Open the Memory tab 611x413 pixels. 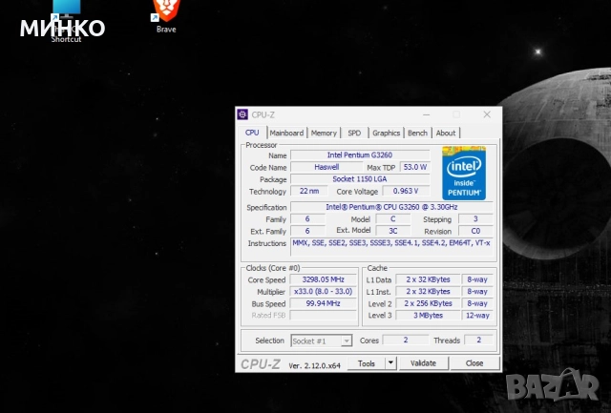pyautogui.click(x=324, y=133)
